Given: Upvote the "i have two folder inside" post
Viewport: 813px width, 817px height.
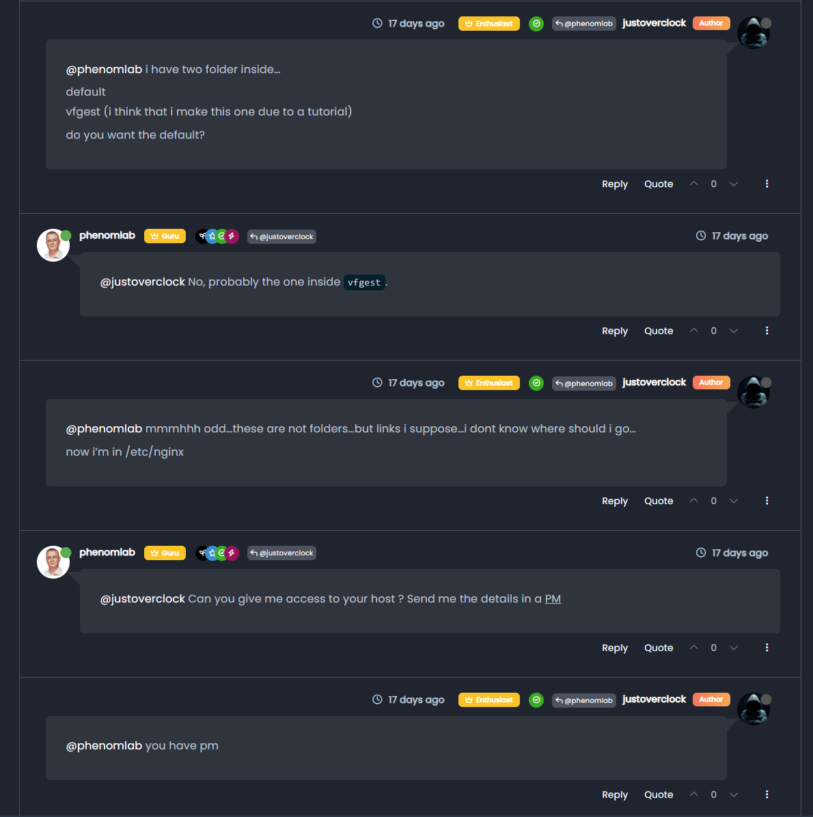Looking at the screenshot, I should [x=694, y=184].
